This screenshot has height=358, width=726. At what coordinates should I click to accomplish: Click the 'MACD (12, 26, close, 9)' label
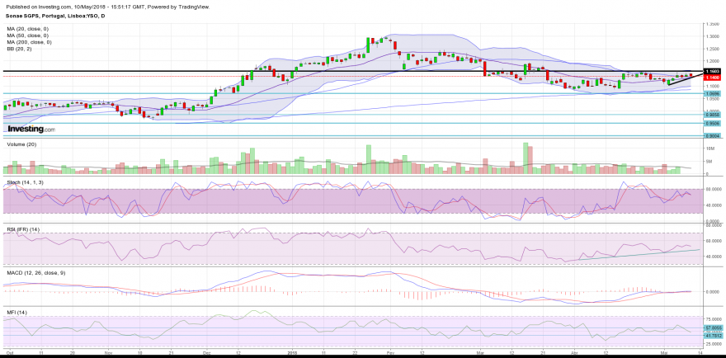[x=36, y=273]
